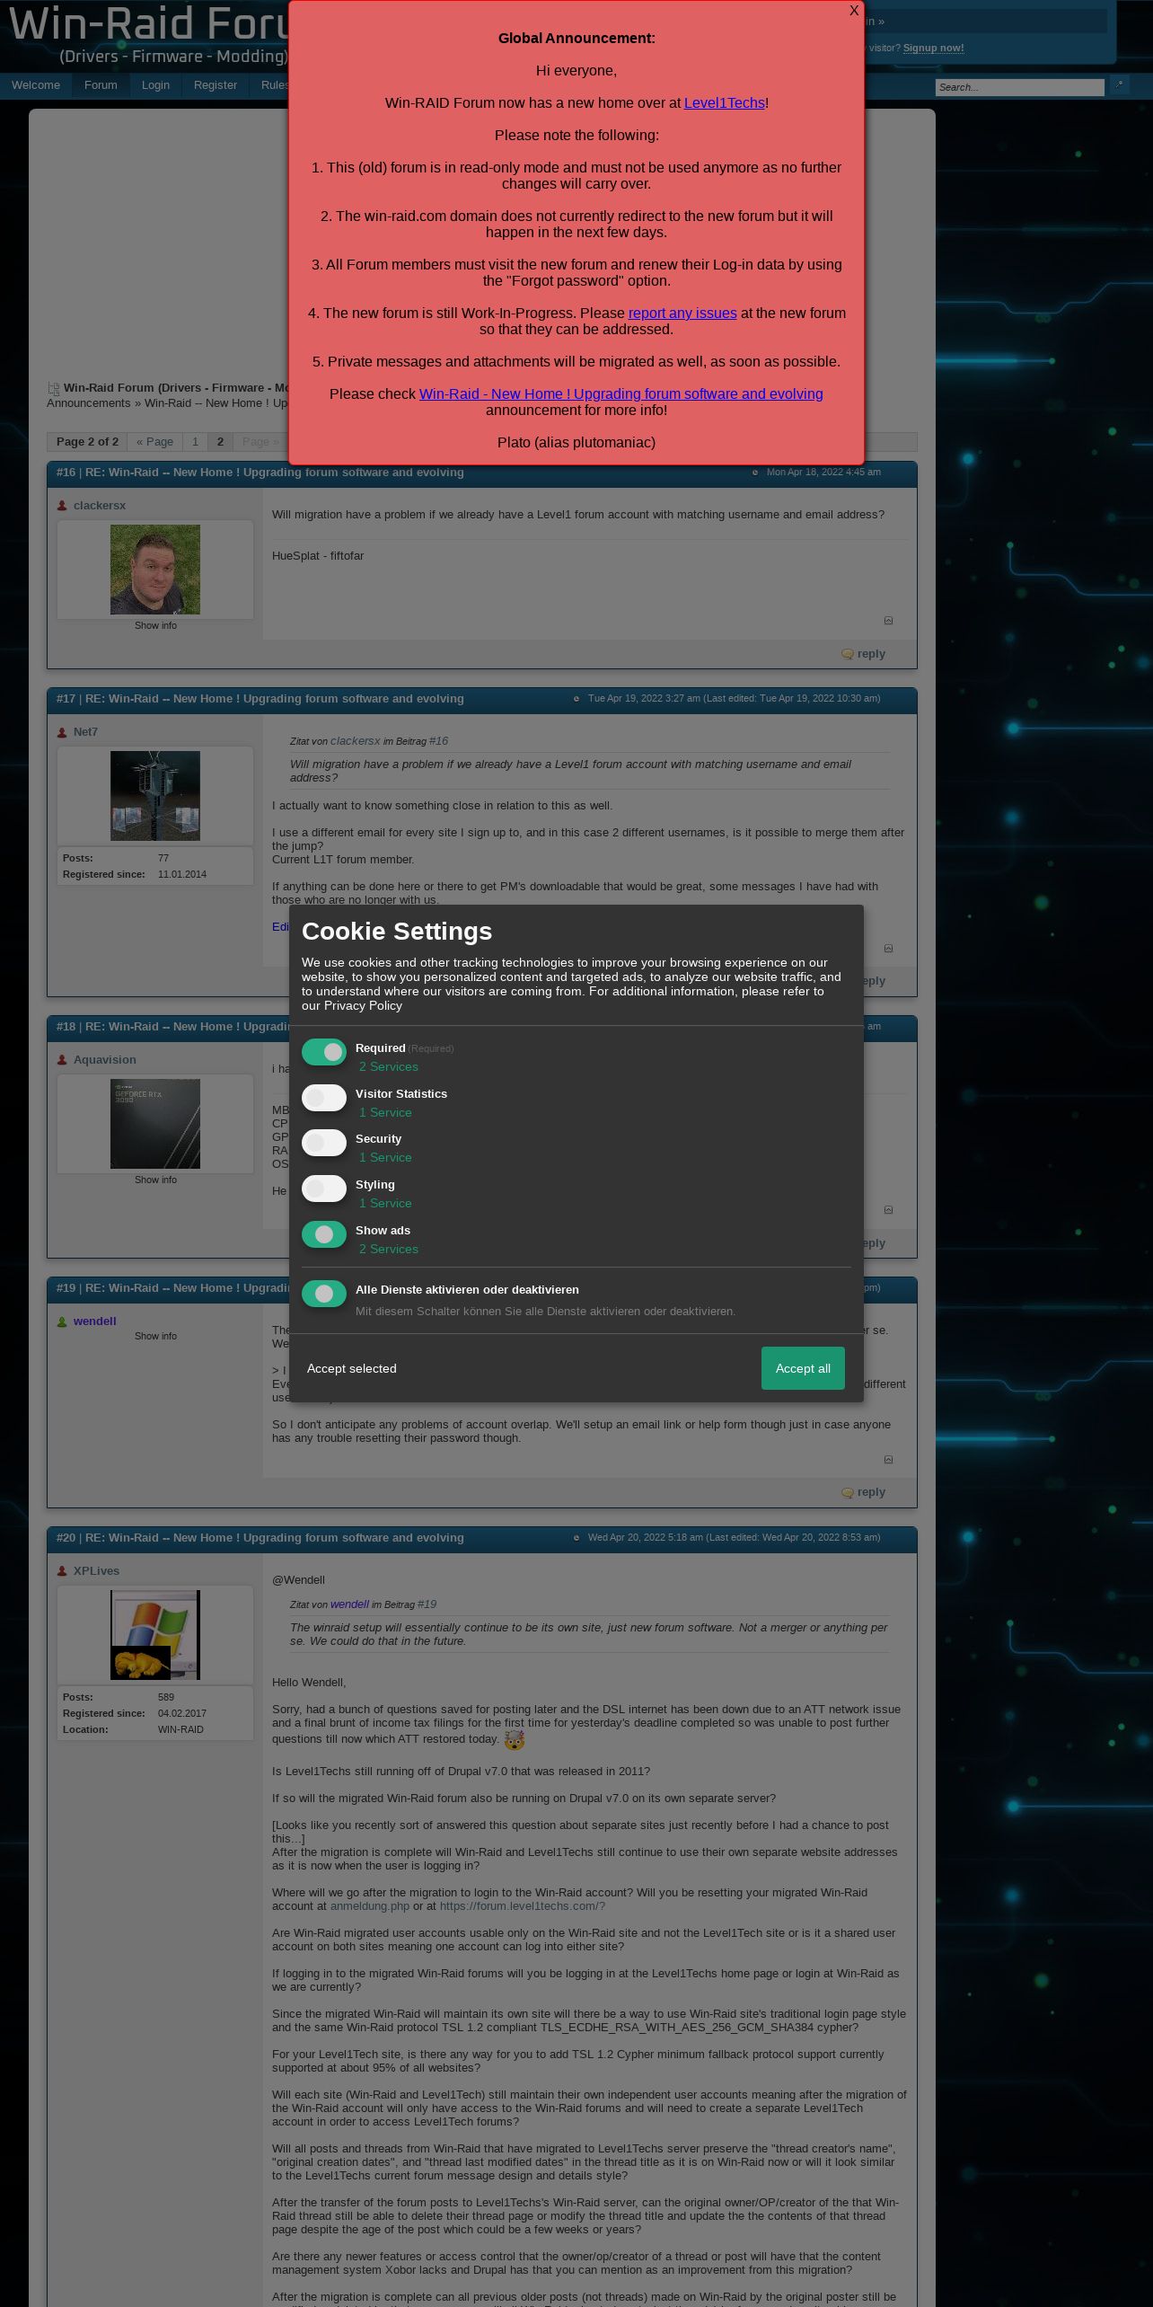Show info under wendell username
The width and height of the screenshot is (1153, 2307).
coord(155,1337)
